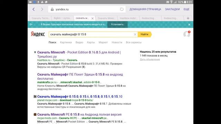The image size is (221, 124).
Task: Tap the Wi-Fi icon in status bar
Action: 171,2
